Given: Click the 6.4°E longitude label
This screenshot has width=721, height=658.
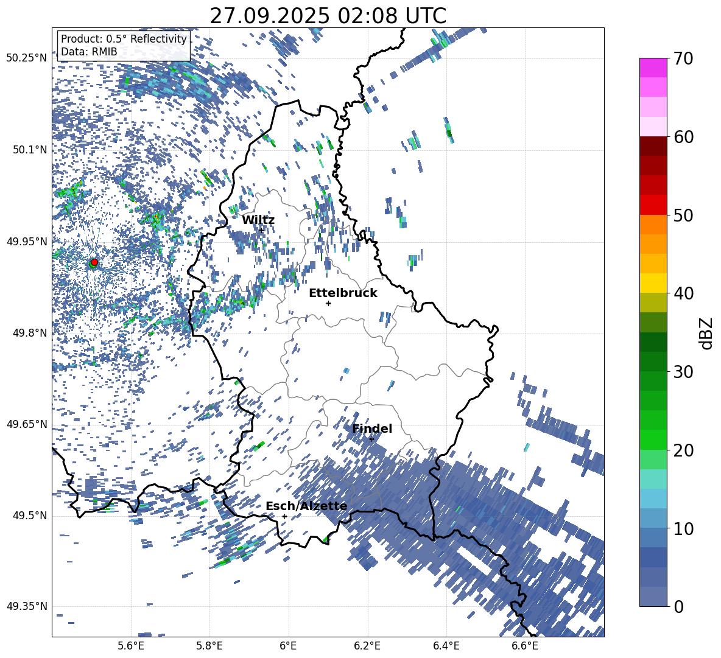Looking at the screenshot, I should (x=446, y=646).
